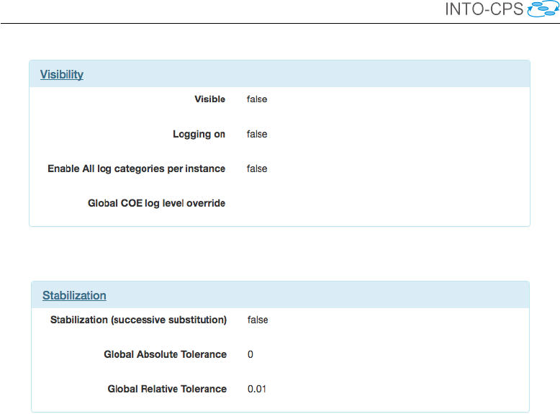
Task: Click blank area of Stabilization panel header bar
Action: [324, 295]
